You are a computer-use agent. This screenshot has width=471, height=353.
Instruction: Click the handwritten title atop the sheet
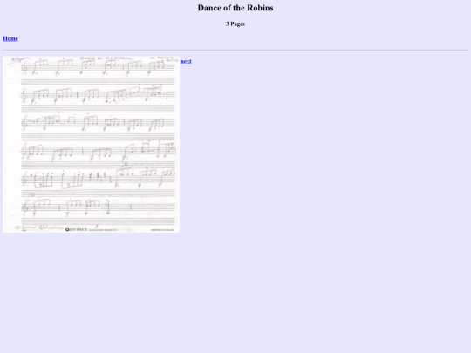pyautogui.click(x=106, y=58)
